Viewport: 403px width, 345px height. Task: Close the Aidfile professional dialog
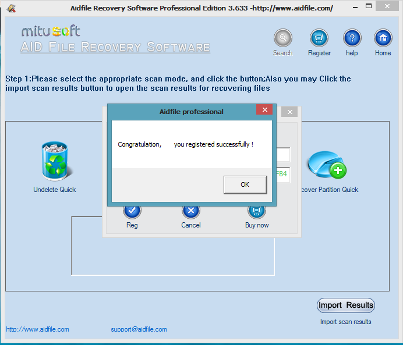pos(264,109)
